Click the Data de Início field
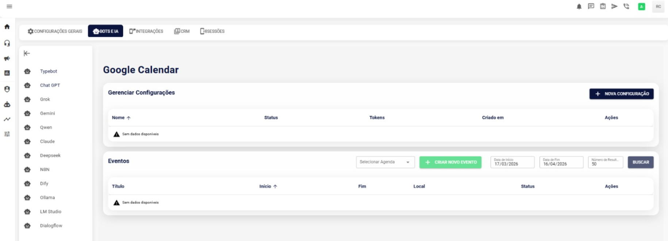 (512, 162)
